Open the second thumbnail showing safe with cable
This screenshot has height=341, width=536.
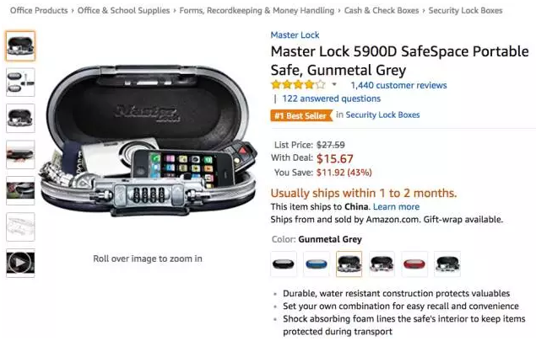coord(20,83)
